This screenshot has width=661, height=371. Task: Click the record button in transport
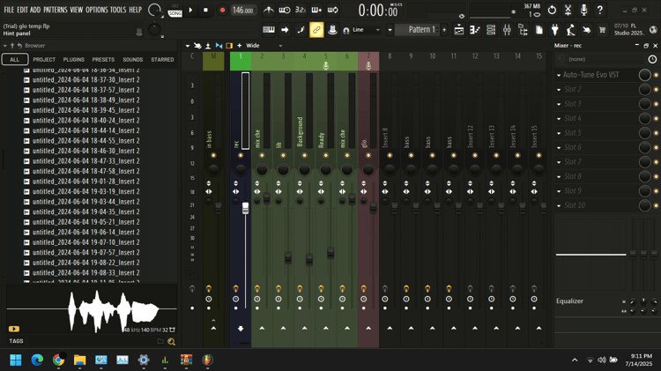(x=222, y=10)
